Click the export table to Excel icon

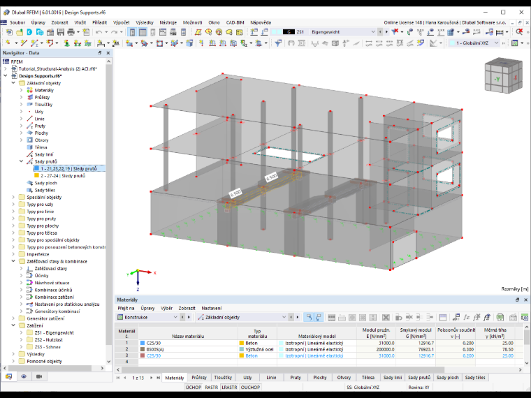pyautogui.click(x=500, y=317)
